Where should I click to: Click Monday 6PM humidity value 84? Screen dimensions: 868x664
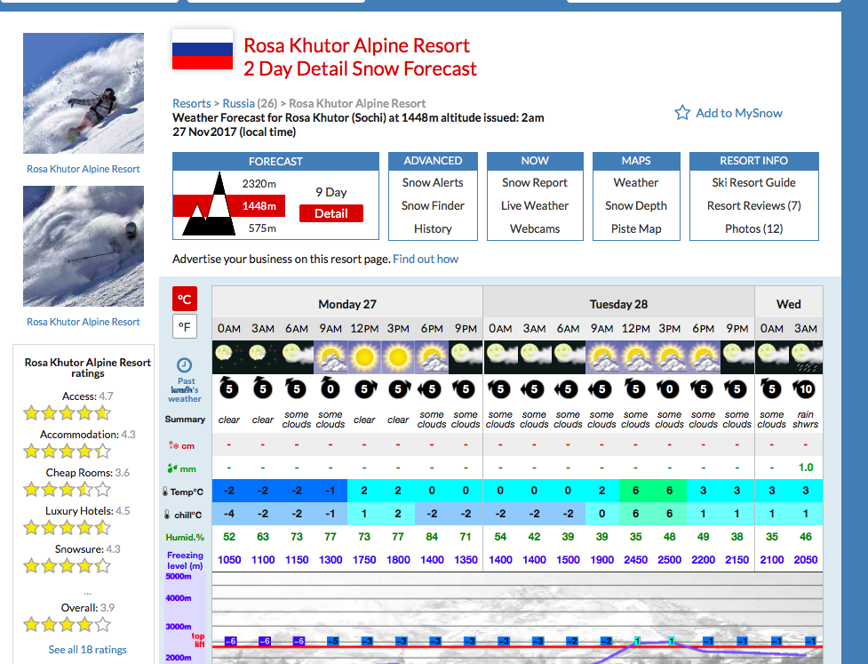432,537
